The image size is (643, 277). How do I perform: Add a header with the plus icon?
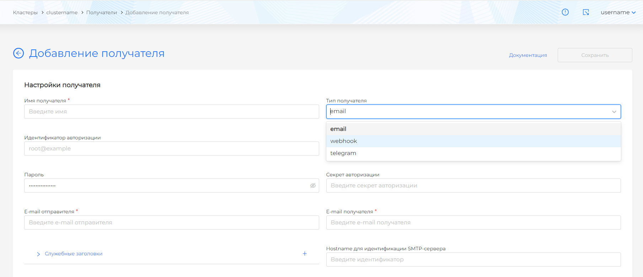click(305, 254)
